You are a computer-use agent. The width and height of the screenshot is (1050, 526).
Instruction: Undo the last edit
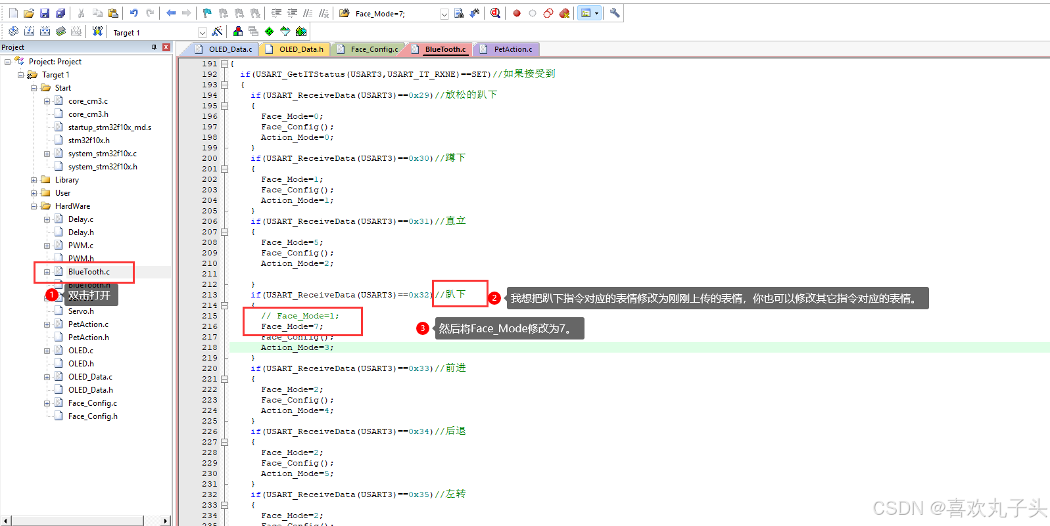(x=134, y=13)
